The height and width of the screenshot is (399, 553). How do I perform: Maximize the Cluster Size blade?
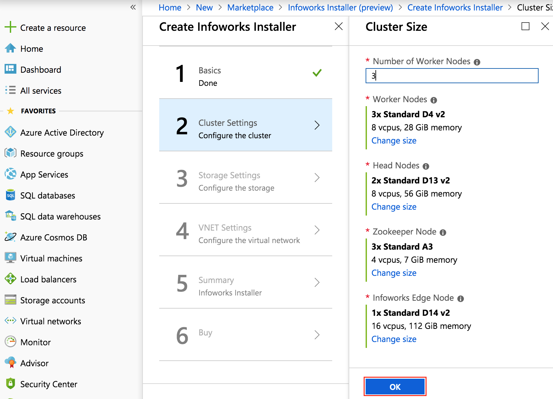[525, 26]
